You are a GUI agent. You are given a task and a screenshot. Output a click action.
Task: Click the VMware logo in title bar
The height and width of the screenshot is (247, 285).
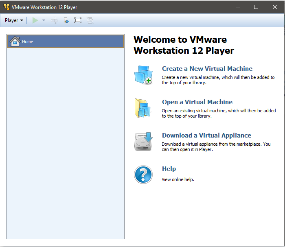7,7
